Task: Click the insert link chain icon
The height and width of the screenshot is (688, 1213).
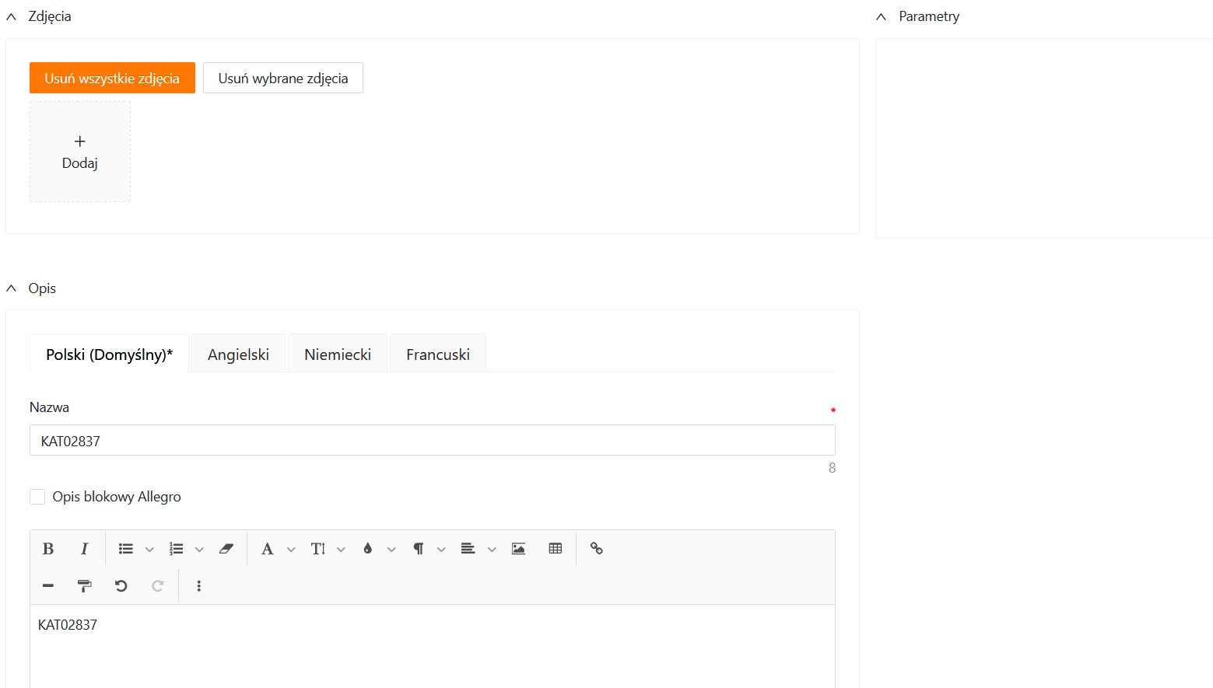Action: [597, 549]
